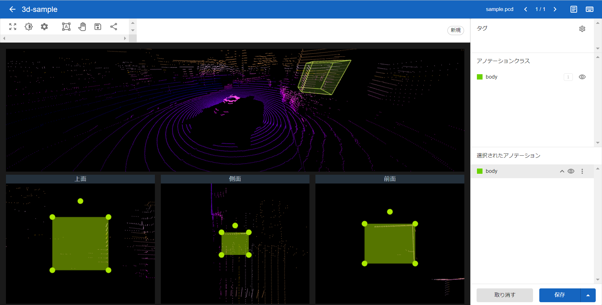
Task: Collapse the selected body annotation details
Action: pyautogui.click(x=562, y=171)
